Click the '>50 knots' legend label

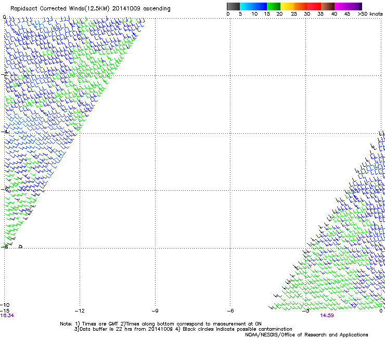coord(370,14)
